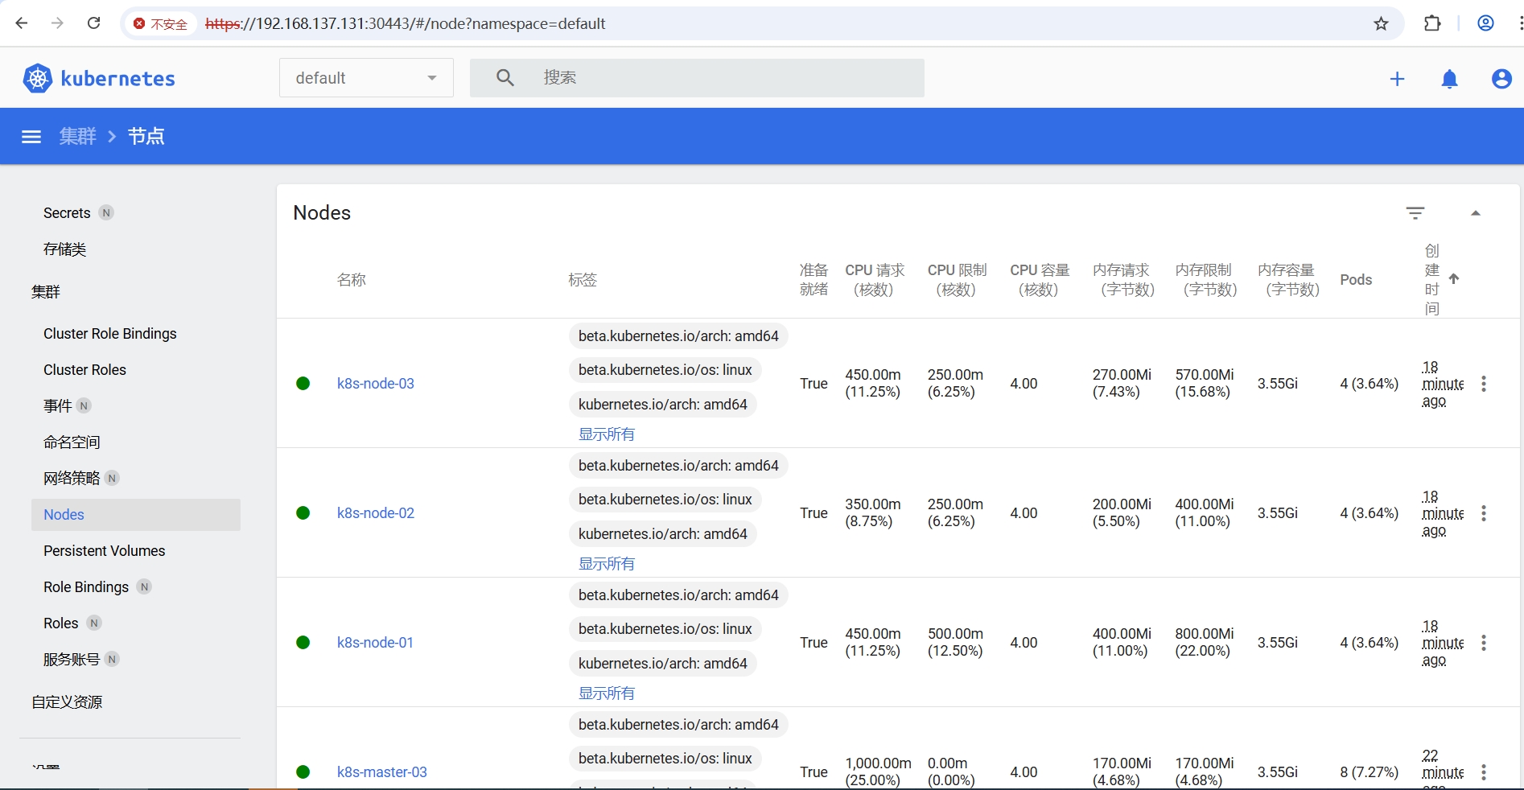Go to 集群 in breadcrumb
This screenshot has height=790, width=1524.
77,137
